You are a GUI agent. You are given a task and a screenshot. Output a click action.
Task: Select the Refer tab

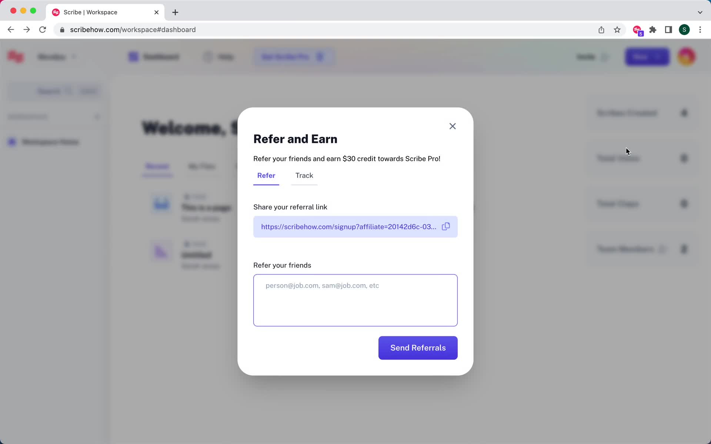tap(266, 175)
